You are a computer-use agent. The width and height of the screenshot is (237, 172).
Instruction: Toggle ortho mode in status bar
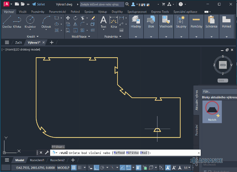(96, 168)
